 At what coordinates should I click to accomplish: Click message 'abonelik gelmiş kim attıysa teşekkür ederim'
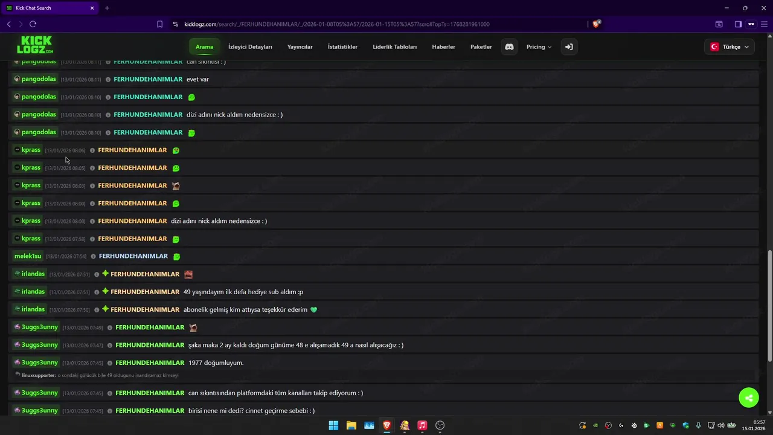pyautogui.click(x=246, y=309)
